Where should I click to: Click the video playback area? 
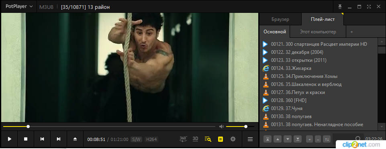pos(130,67)
